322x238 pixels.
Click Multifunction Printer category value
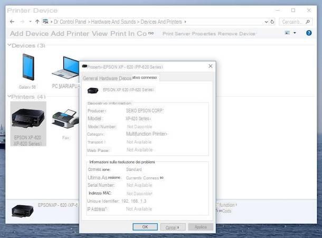pos(146,134)
